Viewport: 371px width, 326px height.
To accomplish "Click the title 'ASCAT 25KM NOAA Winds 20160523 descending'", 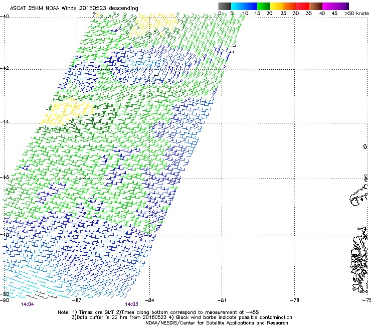I will tap(74, 8).
